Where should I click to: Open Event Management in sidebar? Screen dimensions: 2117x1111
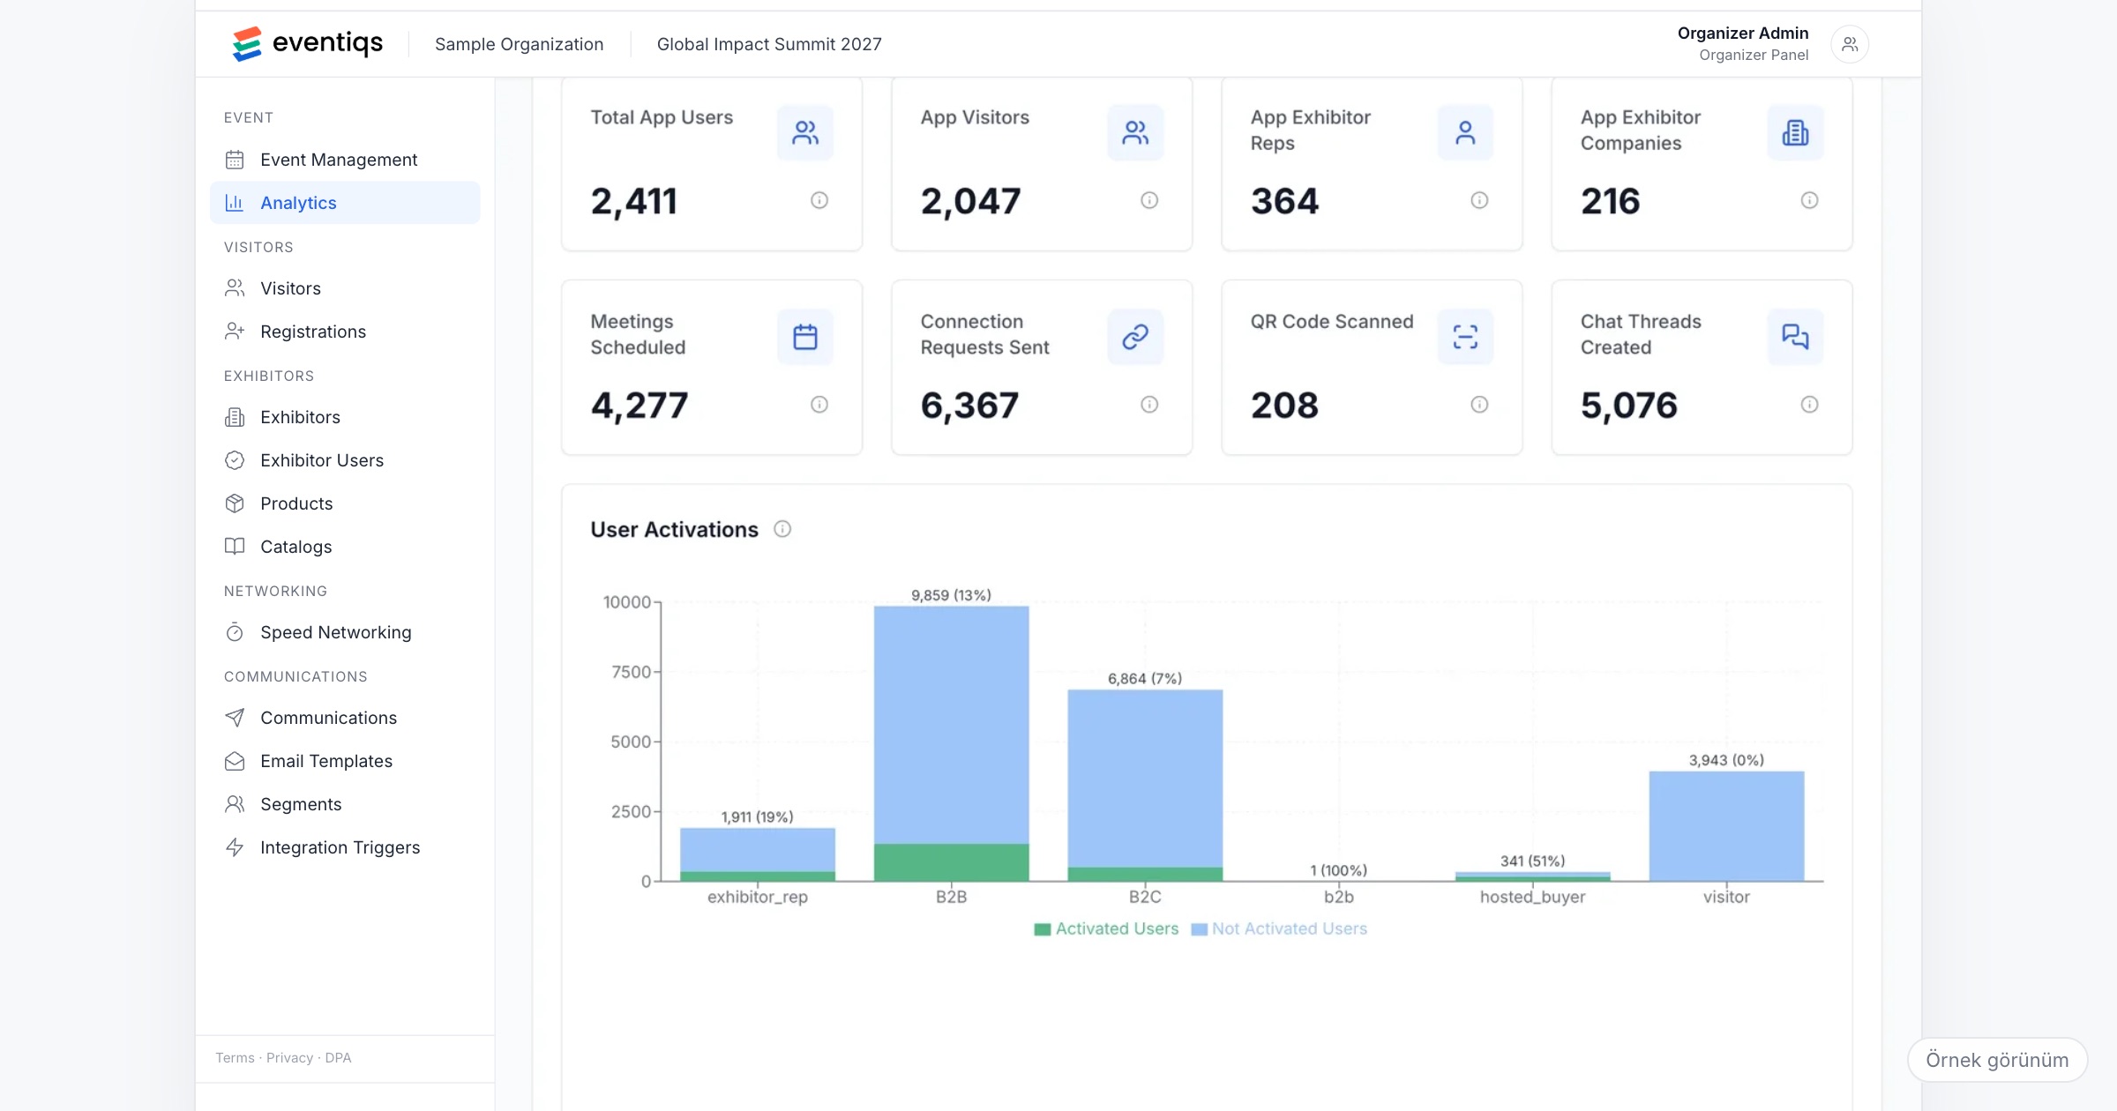tap(345, 160)
